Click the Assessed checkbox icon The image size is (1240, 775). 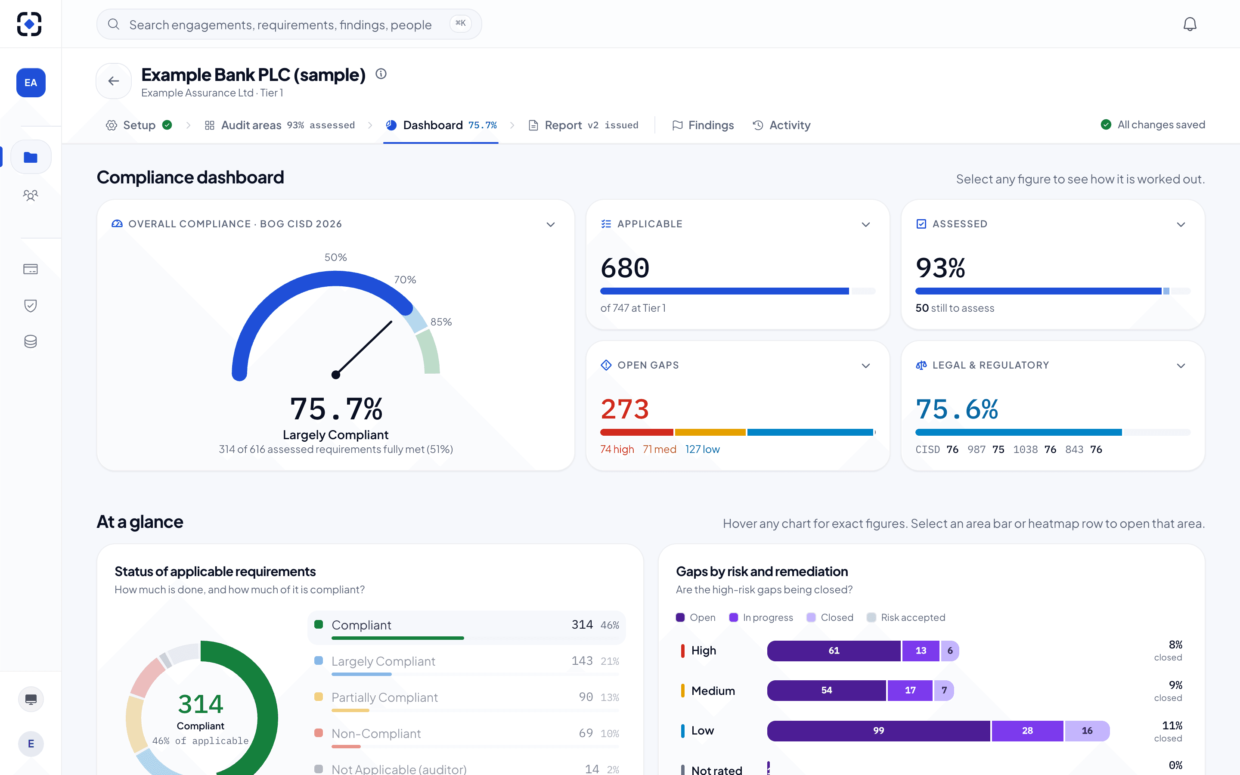[x=921, y=224]
